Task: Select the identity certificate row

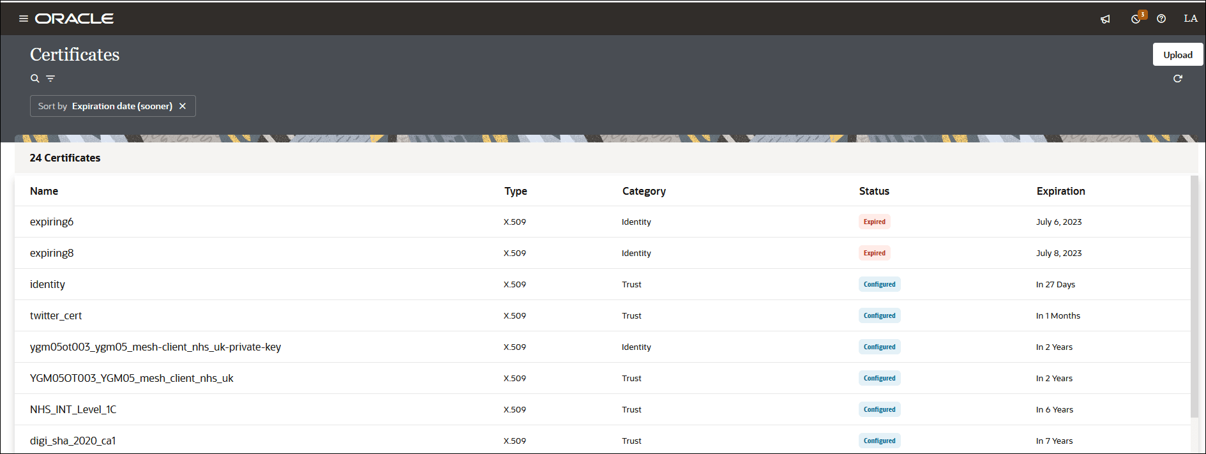Action: pos(603,284)
